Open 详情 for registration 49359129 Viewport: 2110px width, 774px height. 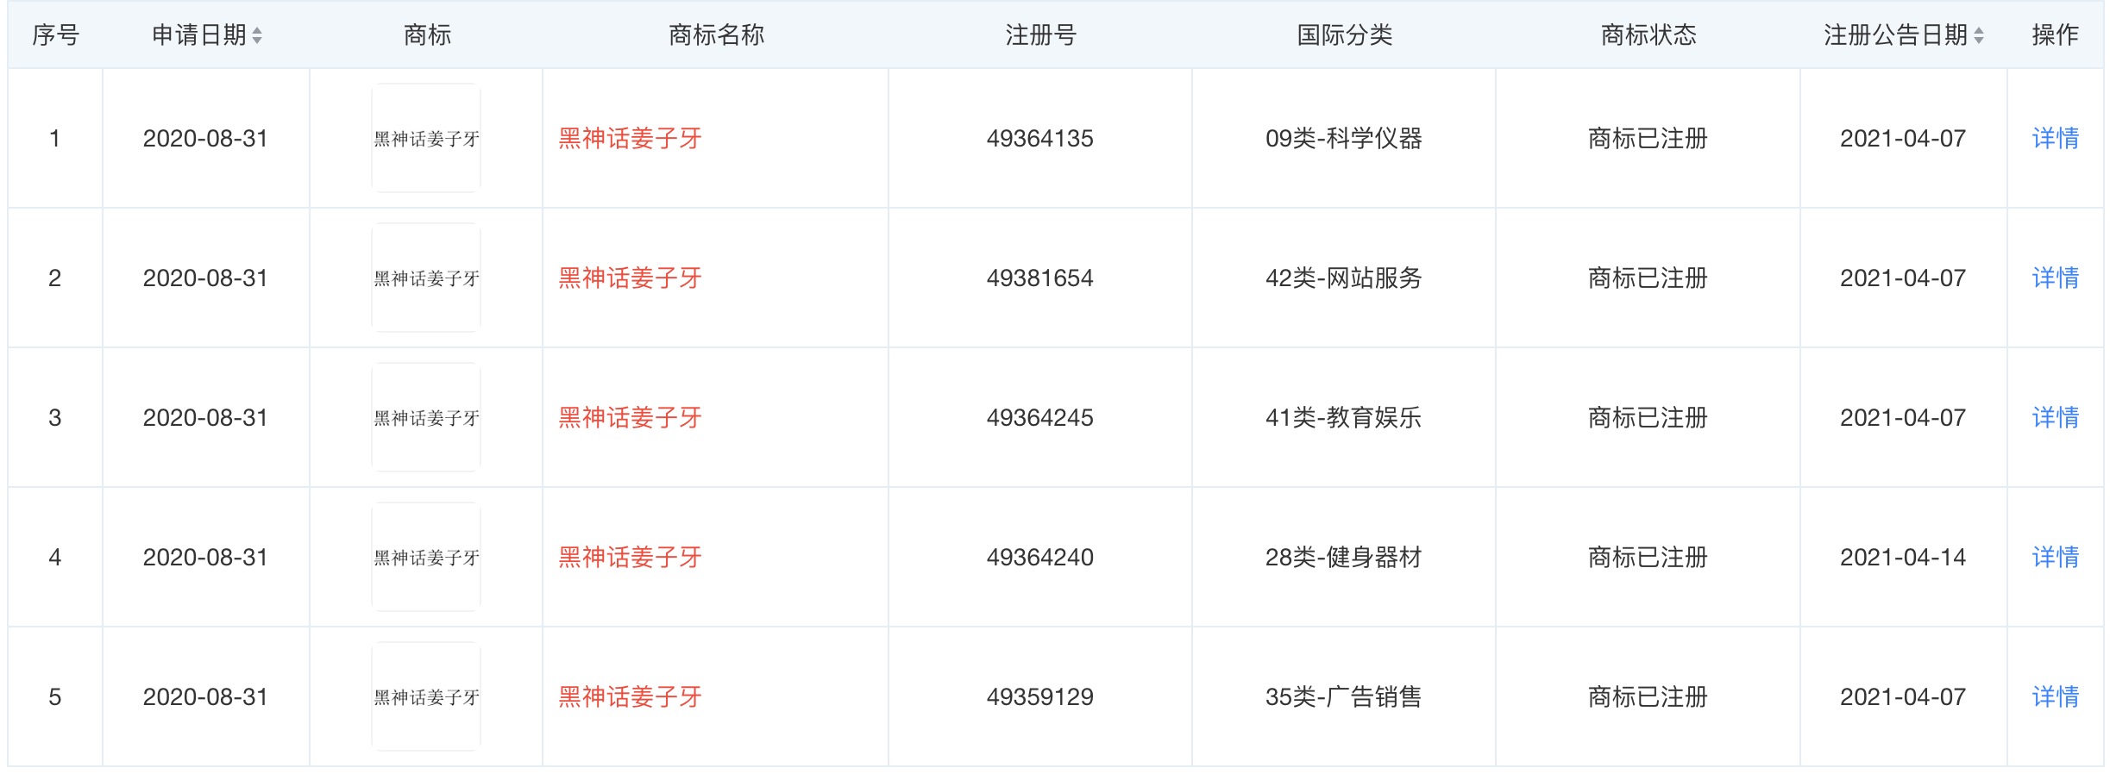[x=2055, y=696]
